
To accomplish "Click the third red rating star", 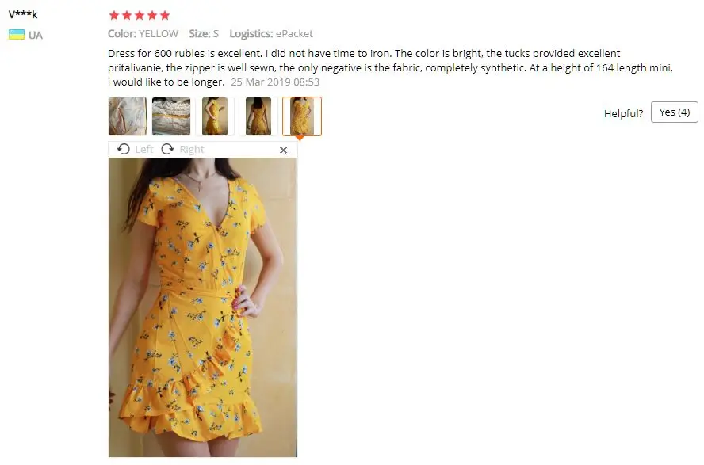I will 140,15.
